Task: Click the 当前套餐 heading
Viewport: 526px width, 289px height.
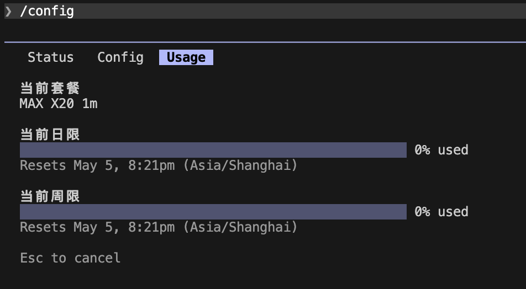Action: coord(50,88)
